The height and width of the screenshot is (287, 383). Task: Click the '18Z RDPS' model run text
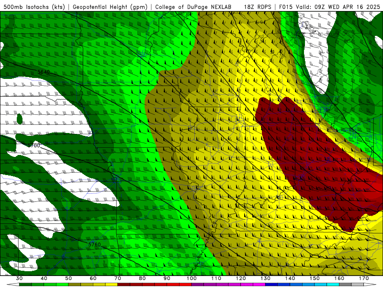point(258,7)
